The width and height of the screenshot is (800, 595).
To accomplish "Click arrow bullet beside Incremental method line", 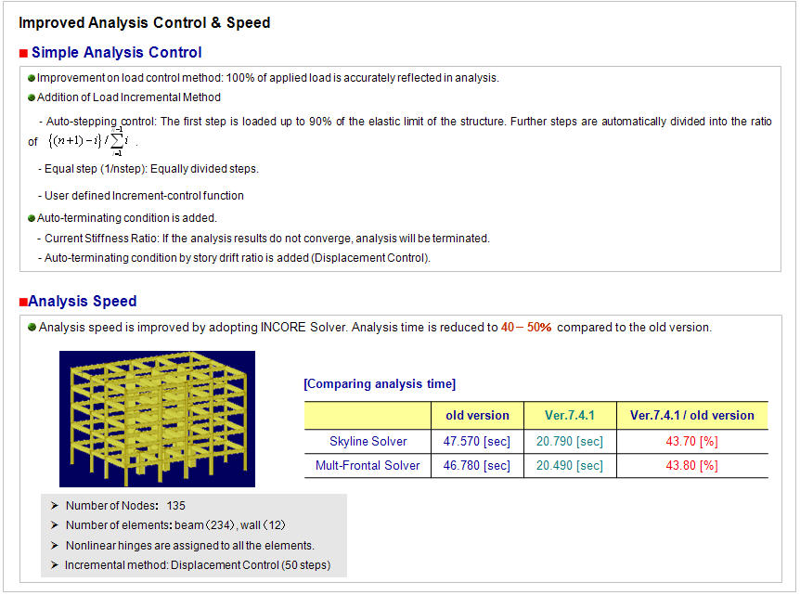I will point(54,565).
